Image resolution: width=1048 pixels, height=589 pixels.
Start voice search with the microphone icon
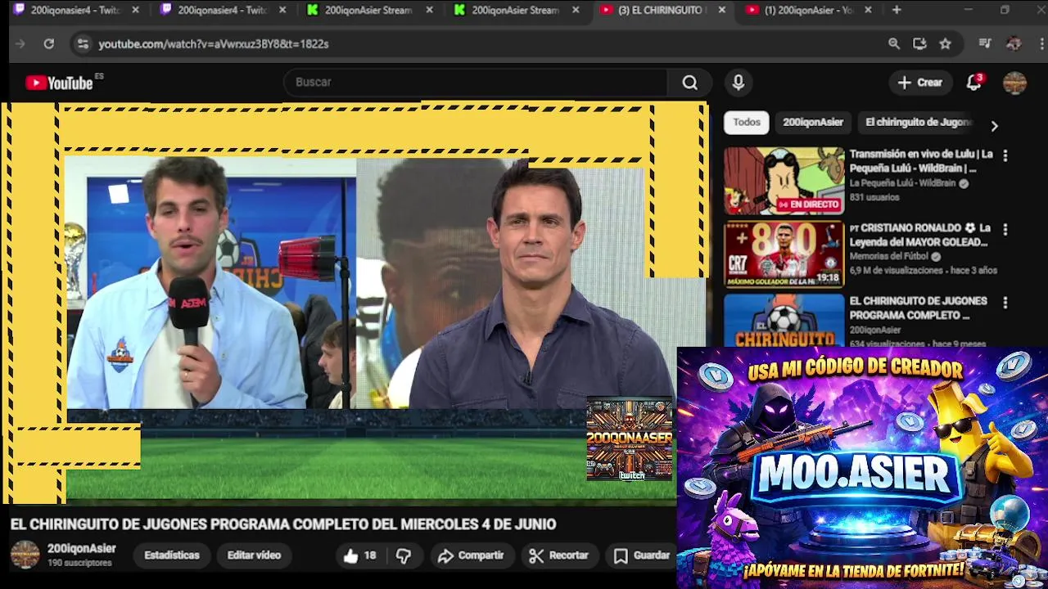click(739, 83)
